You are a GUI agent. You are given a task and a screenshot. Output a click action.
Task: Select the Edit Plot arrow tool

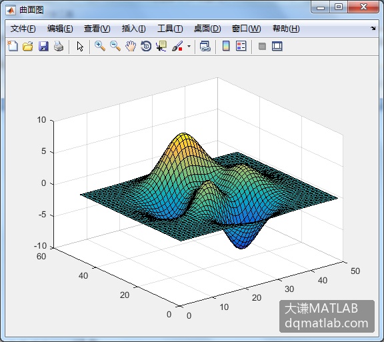80,46
